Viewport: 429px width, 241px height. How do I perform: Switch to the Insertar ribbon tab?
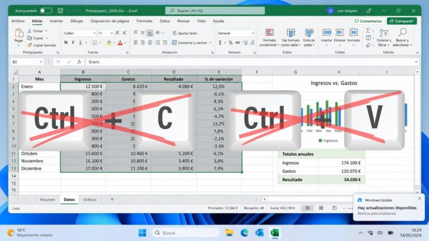[x=56, y=21]
